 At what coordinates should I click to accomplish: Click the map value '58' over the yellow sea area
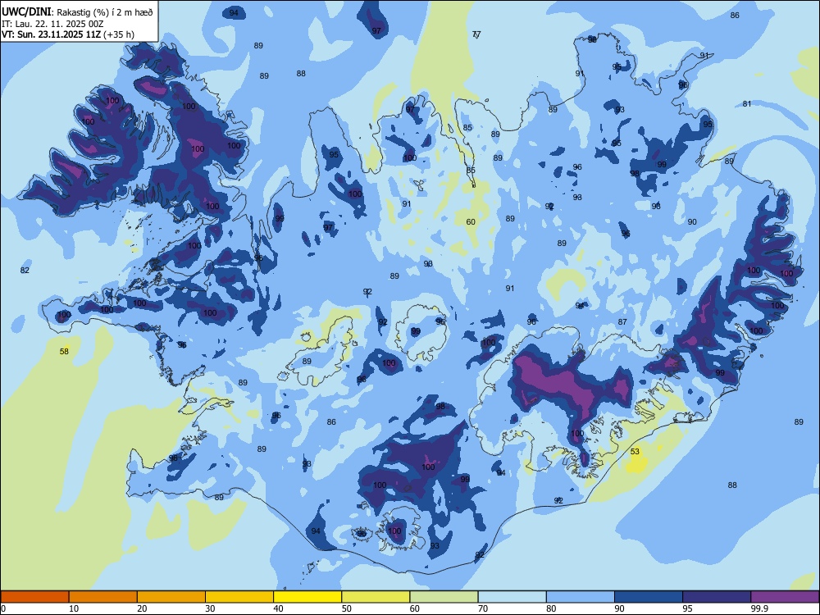click(x=64, y=352)
